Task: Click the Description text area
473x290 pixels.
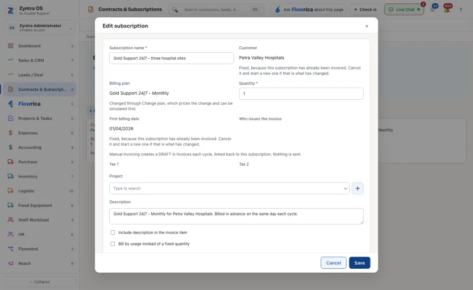Action: coord(236,216)
